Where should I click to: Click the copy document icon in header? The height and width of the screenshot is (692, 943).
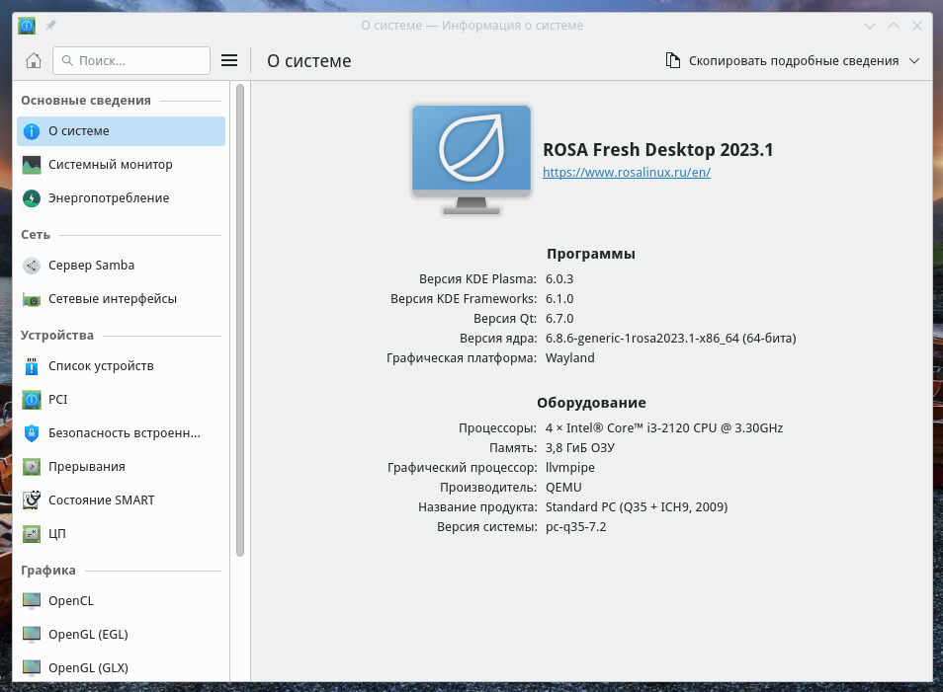[673, 60]
